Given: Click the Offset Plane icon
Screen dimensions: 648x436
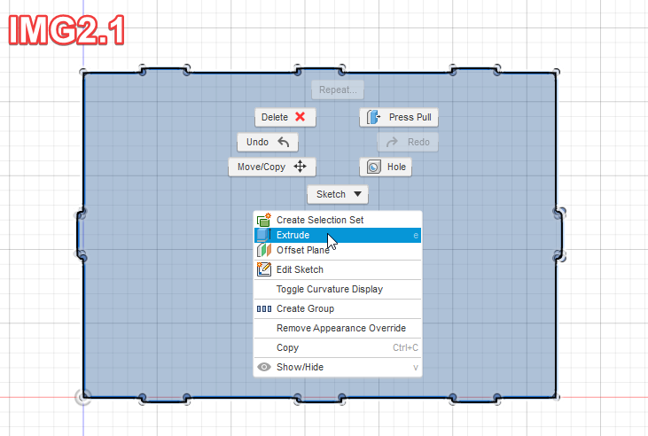Looking at the screenshot, I should [x=263, y=250].
